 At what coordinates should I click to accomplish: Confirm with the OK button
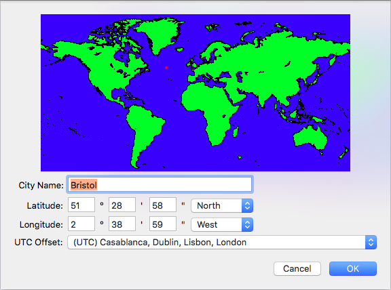tap(353, 268)
